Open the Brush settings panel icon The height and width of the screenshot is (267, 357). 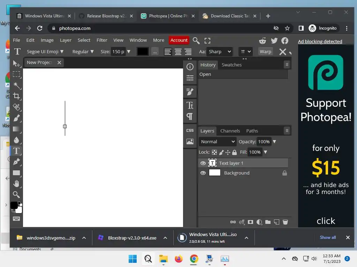(x=190, y=92)
